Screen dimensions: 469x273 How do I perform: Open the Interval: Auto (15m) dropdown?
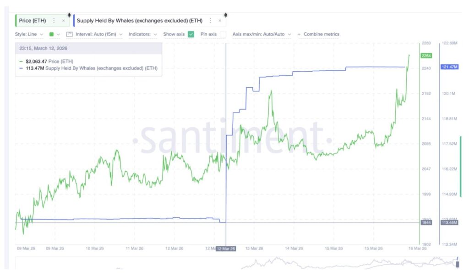click(x=98, y=34)
